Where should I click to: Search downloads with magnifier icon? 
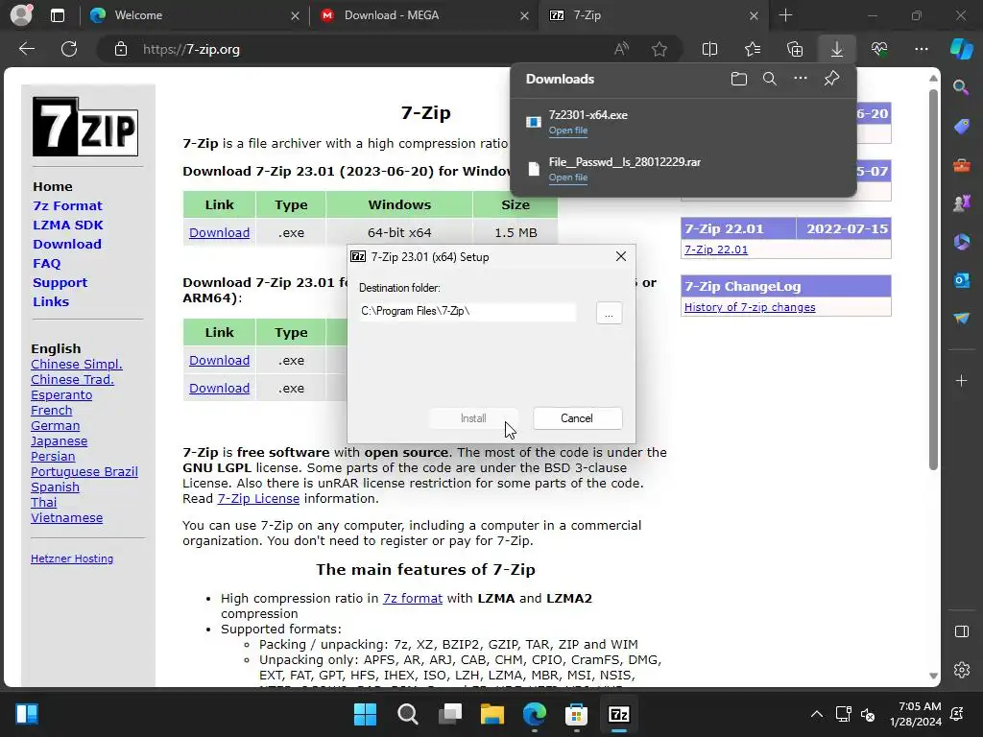tap(769, 79)
